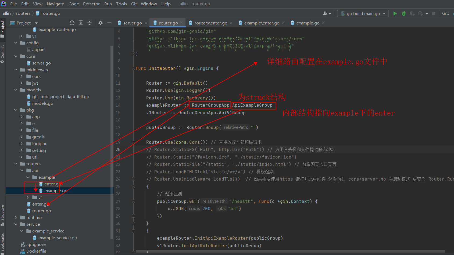This screenshot has height=255, width=454.
Task: Fold the InitRouter function in the gutter
Action: click(133, 68)
